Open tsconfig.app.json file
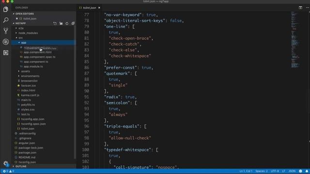310x174 pixels. (32, 119)
